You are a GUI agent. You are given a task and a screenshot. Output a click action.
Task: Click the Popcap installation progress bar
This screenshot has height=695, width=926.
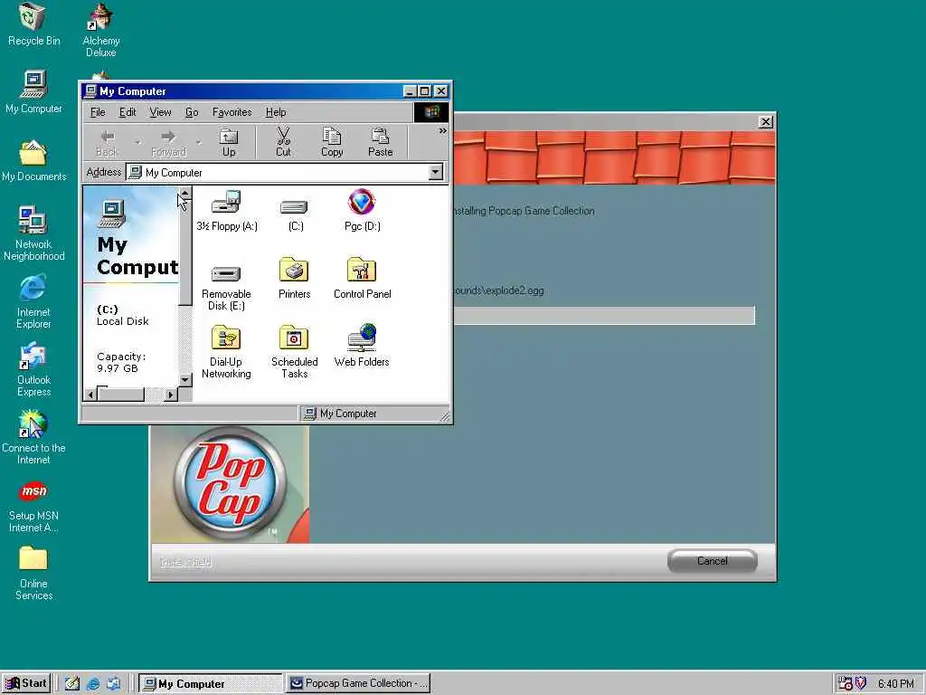603,316
